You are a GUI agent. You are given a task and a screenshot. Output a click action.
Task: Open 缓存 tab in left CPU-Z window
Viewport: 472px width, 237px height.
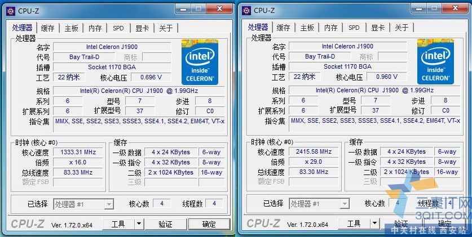point(47,28)
